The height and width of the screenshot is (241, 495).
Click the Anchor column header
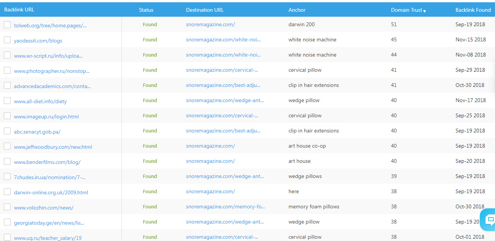(x=297, y=10)
